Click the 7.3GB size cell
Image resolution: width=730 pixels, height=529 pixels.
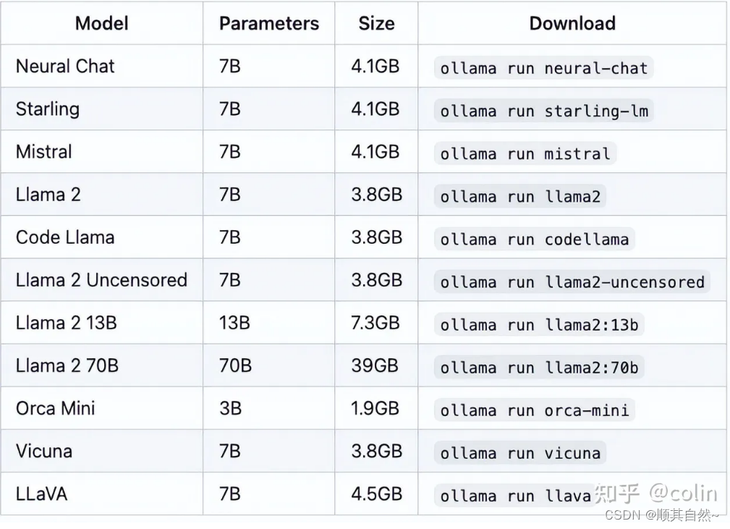[x=375, y=323]
